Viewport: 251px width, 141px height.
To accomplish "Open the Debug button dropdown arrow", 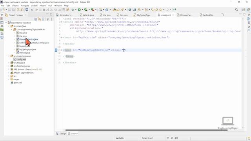I will coord(76,10).
